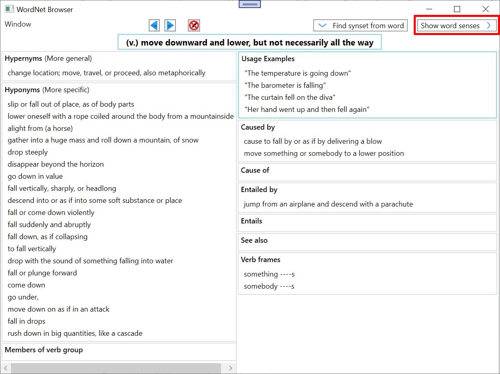Click the Cause of heading

click(x=255, y=170)
